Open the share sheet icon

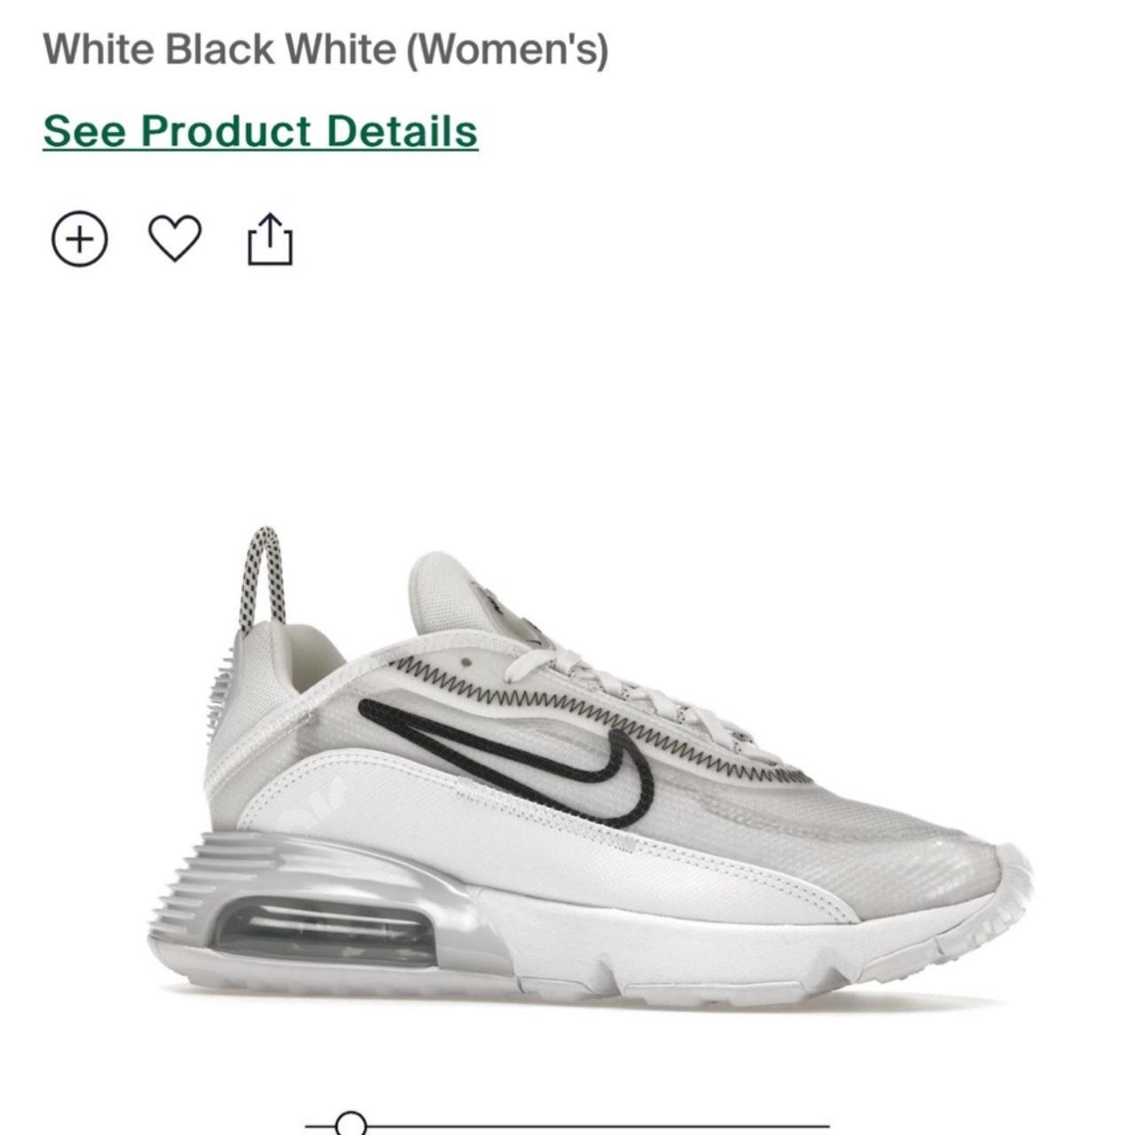270,239
